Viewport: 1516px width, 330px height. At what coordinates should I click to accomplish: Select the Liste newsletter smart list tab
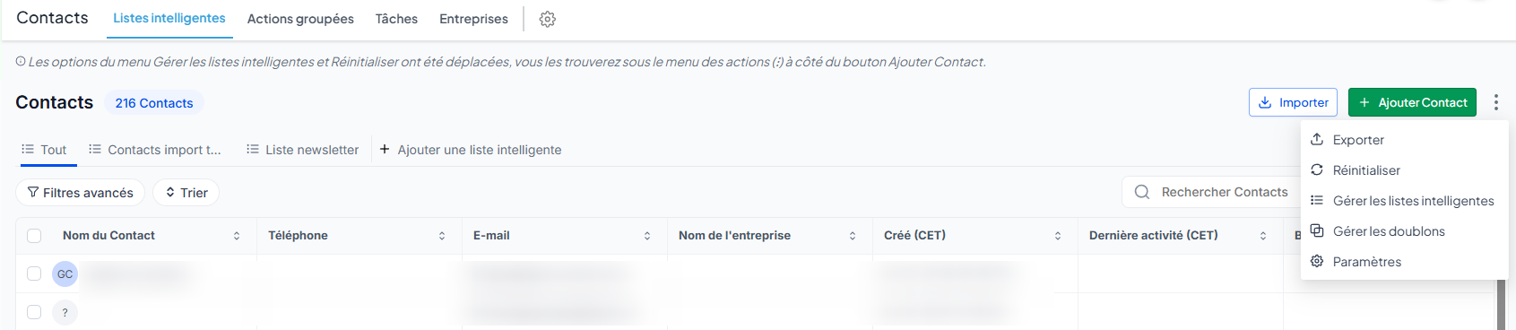[302, 150]
